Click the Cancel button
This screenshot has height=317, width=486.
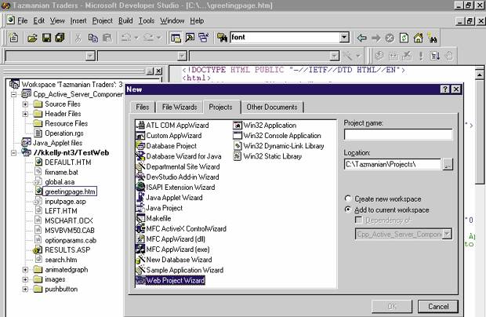[438, 307]
